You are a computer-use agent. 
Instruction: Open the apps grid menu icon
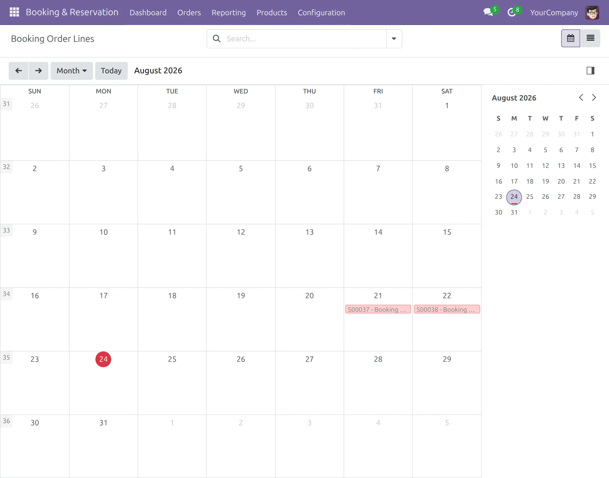[x=14, y=12]
